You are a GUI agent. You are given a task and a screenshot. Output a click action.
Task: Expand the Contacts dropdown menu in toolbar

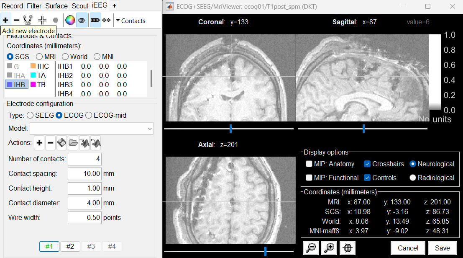coord(130,21)
